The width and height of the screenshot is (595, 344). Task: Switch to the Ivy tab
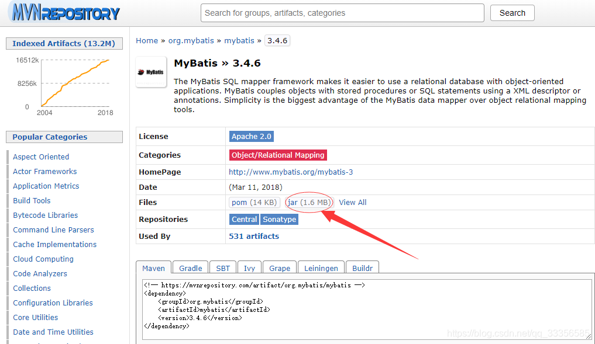pos(249,268)
